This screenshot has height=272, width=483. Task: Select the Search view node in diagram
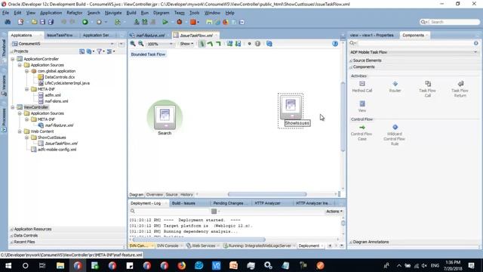click(165, 118)
